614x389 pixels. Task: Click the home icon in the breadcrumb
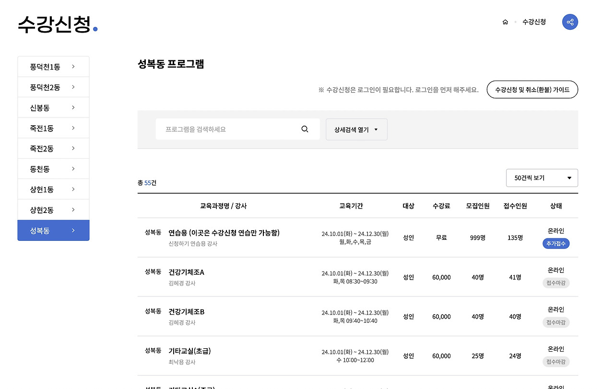505,22
